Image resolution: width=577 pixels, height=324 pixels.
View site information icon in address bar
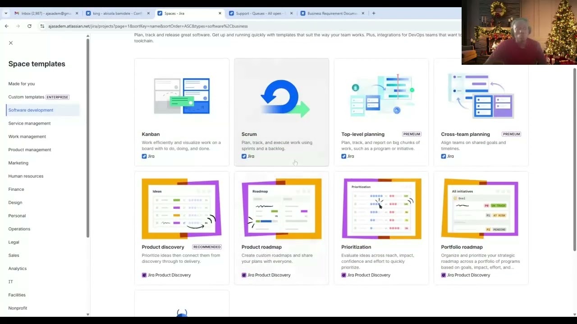[42, 26]
